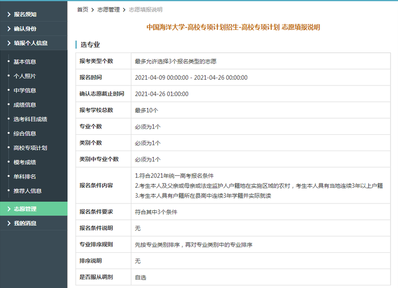Select 成绩信息 in the sidebar
Screen dimensions: 398x288
pos(25,105)
